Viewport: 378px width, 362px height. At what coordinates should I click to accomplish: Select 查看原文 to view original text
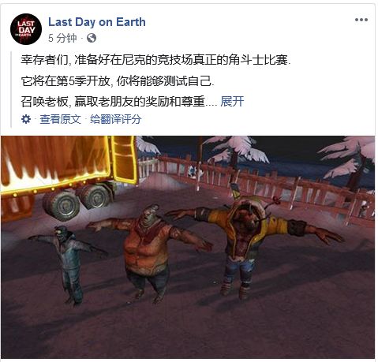pyautogui.click(x=60, y=119)
